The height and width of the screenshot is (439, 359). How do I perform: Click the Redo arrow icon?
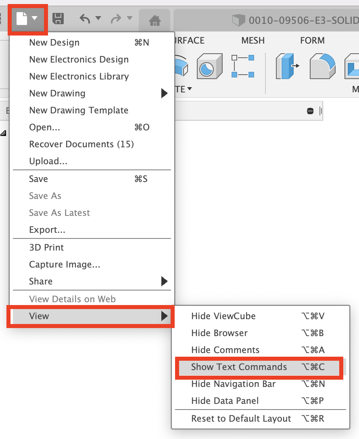point(116,19)
